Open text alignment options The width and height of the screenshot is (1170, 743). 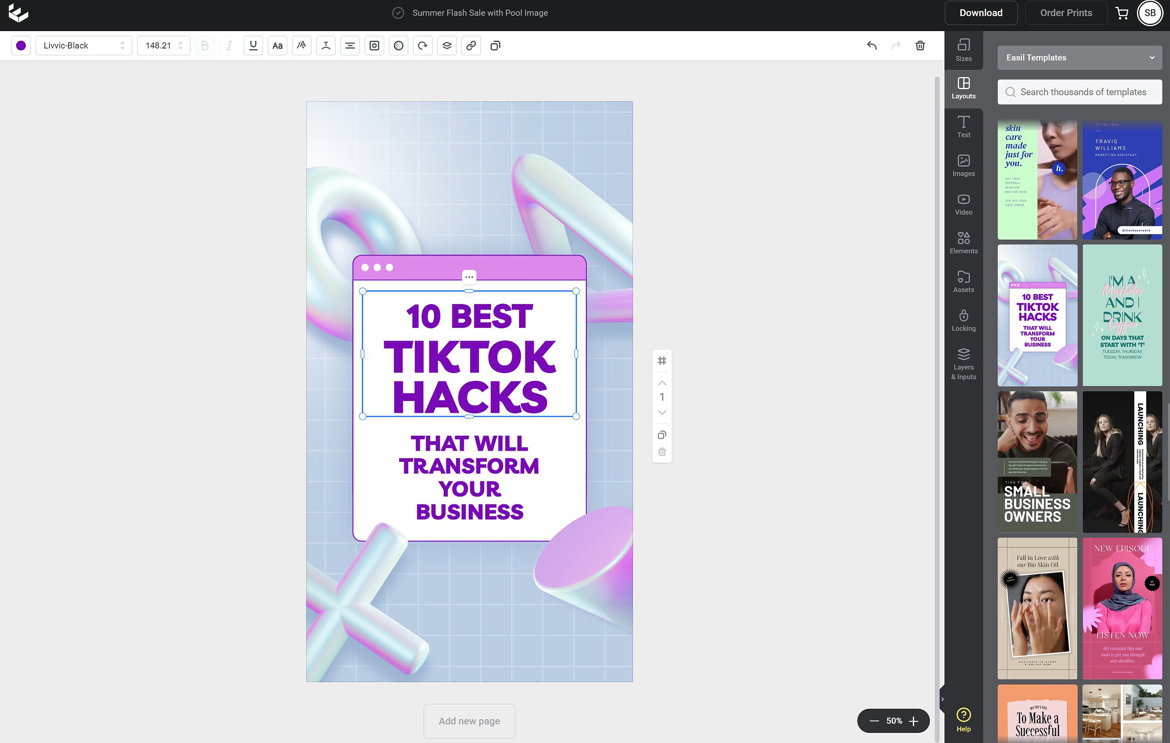pos(350,46)
